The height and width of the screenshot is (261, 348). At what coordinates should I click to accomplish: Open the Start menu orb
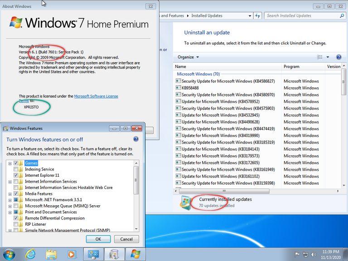tap(10, 254)
